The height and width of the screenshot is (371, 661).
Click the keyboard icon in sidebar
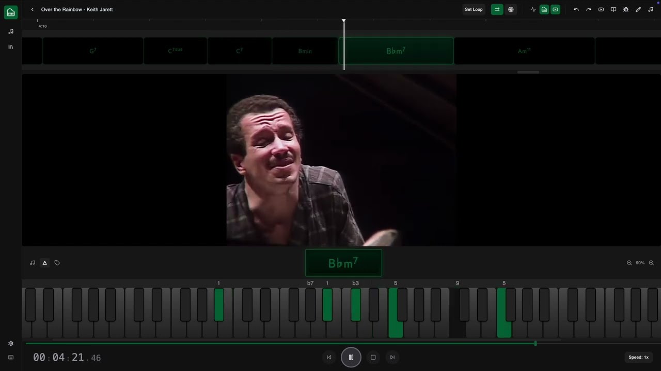click(11, 357)
